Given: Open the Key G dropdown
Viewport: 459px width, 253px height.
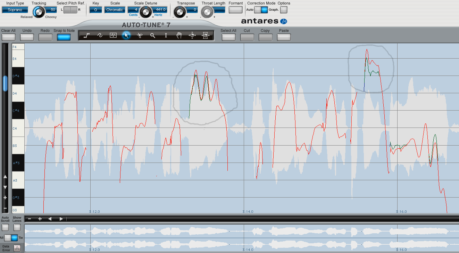Looking at the screenshot, I should click(x=95, y=10).
